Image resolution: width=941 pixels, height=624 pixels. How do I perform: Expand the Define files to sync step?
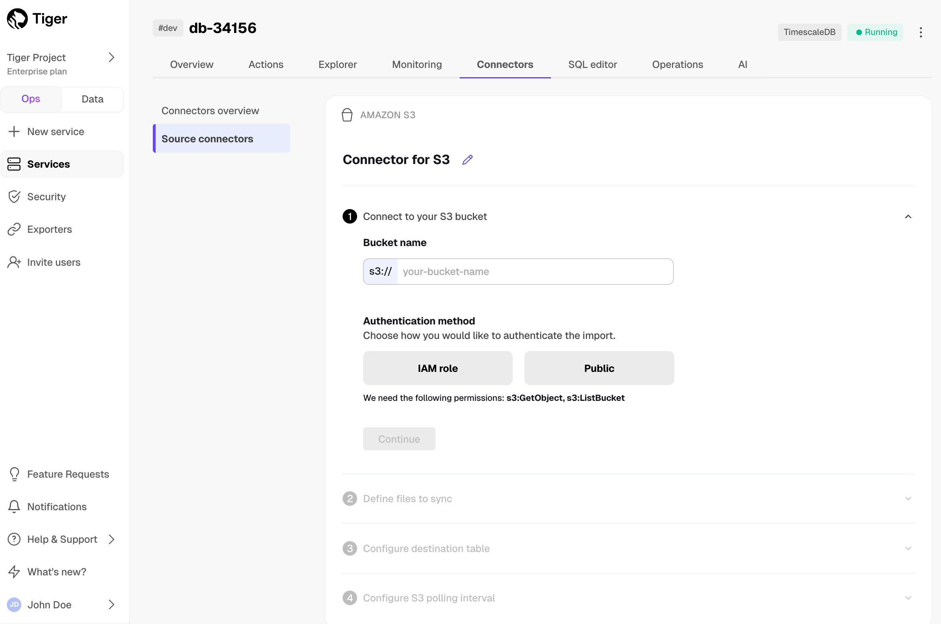coord(908,499)
